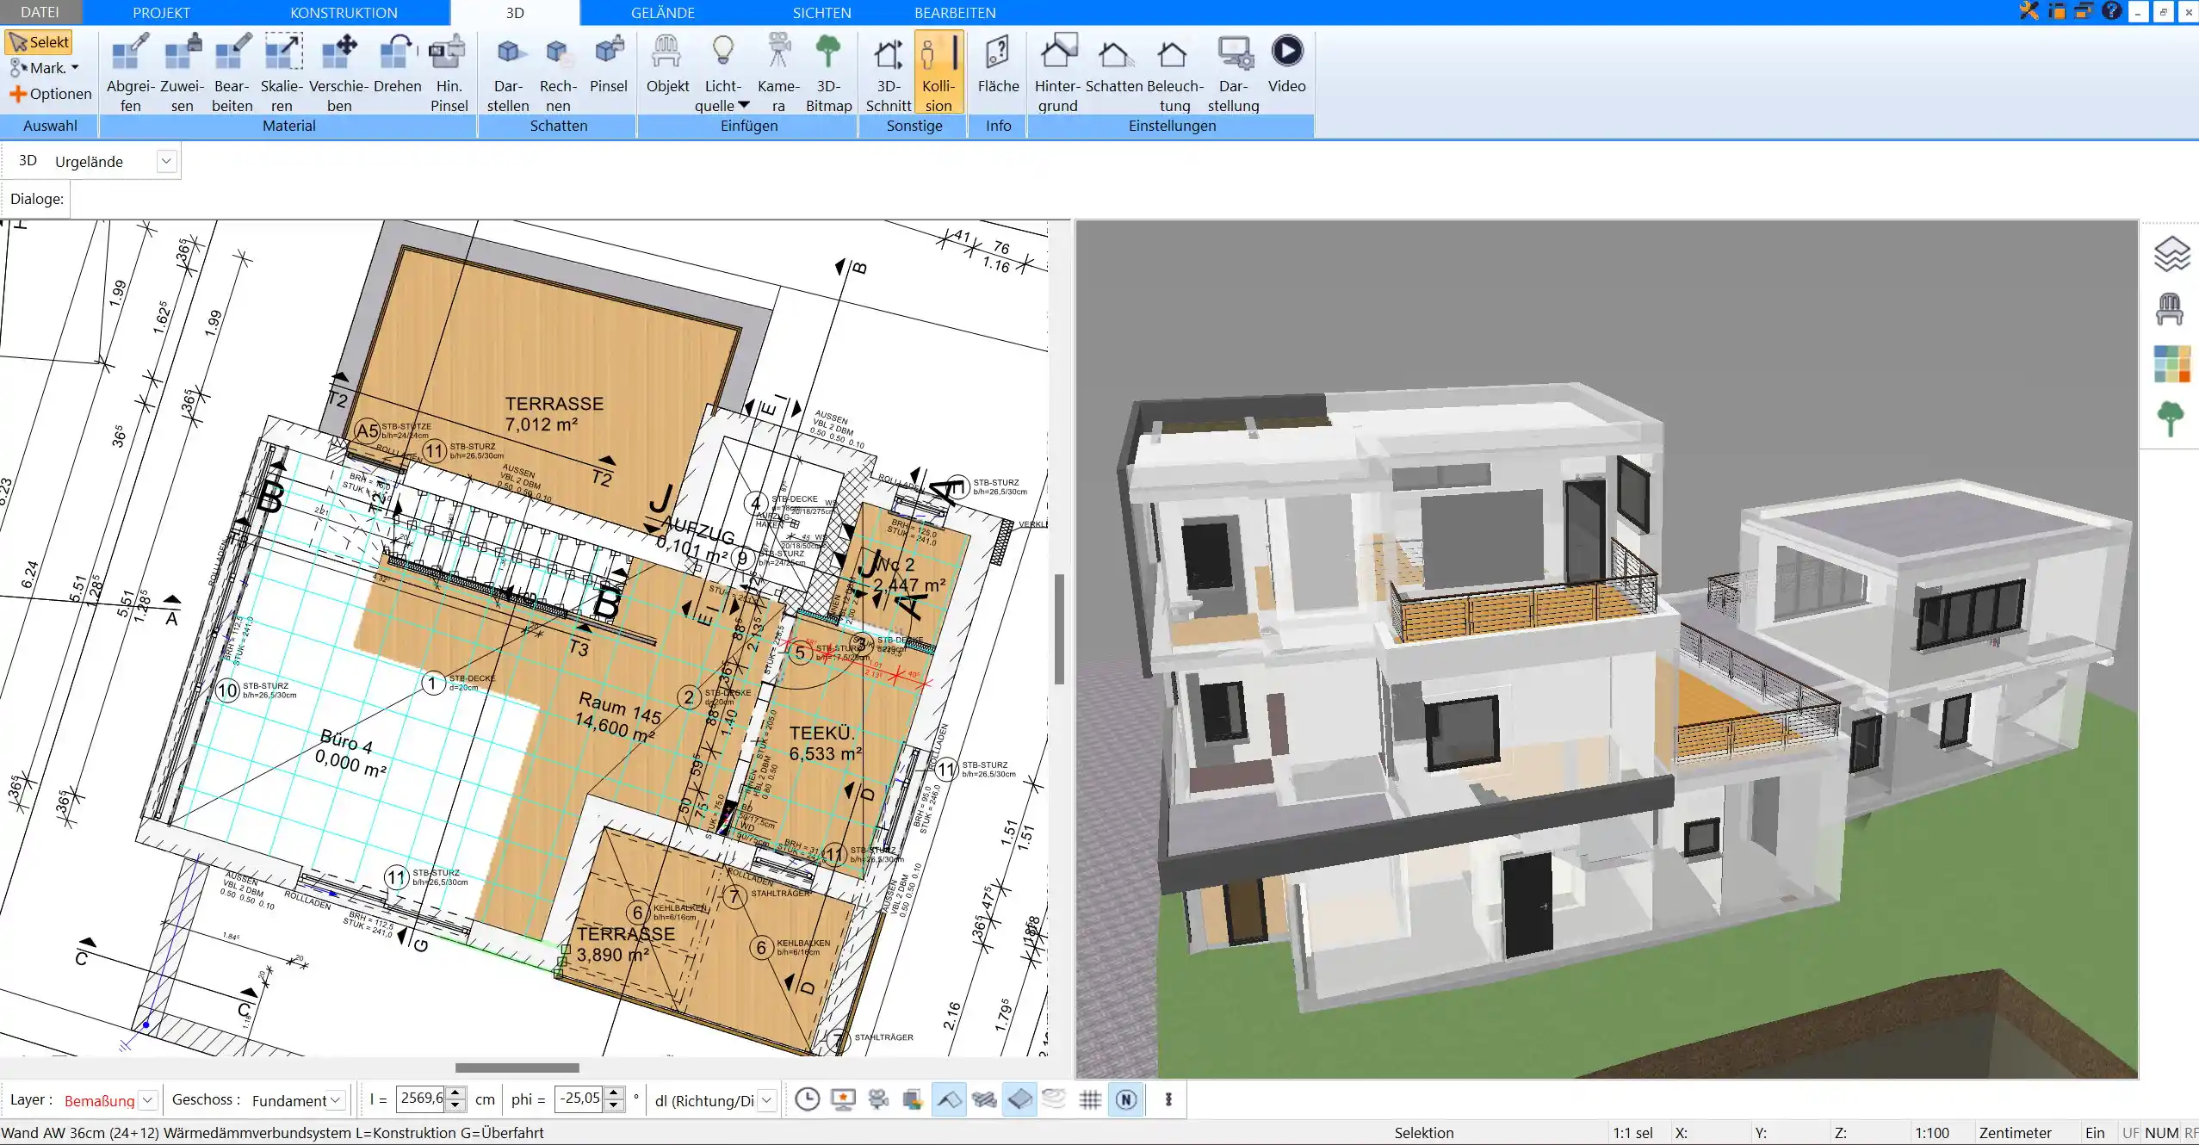The image size is (2199, 1145).
Task: Expand the Urgelände view dropdown
Action: [167, 161]
